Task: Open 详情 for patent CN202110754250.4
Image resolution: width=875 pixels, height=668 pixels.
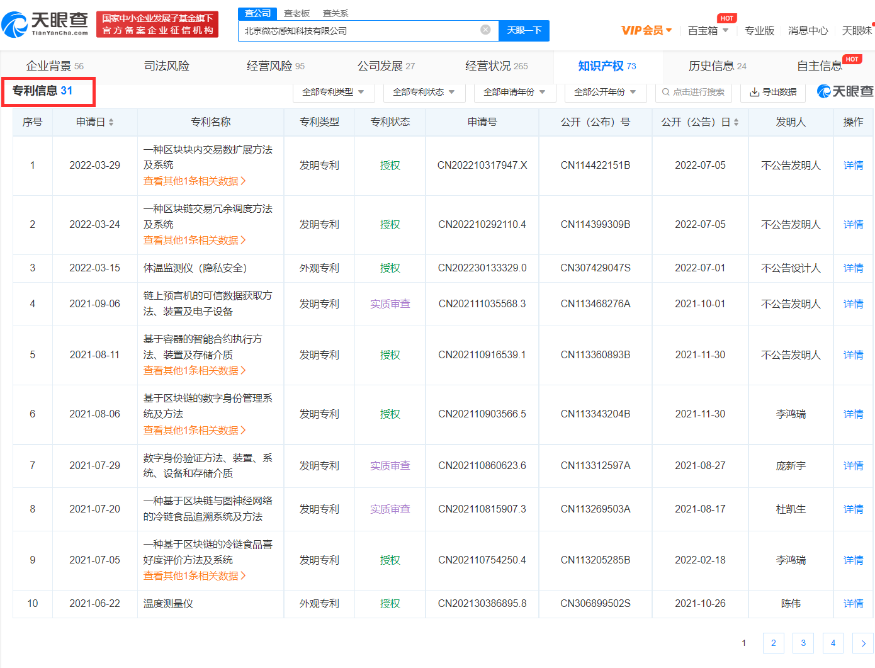Action: point(853,560)
